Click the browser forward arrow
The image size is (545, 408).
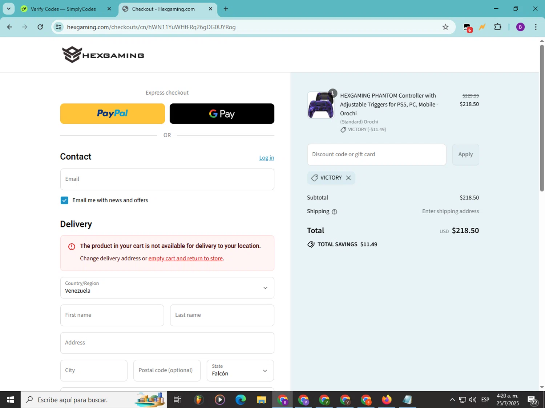click(x=25, y=27)
